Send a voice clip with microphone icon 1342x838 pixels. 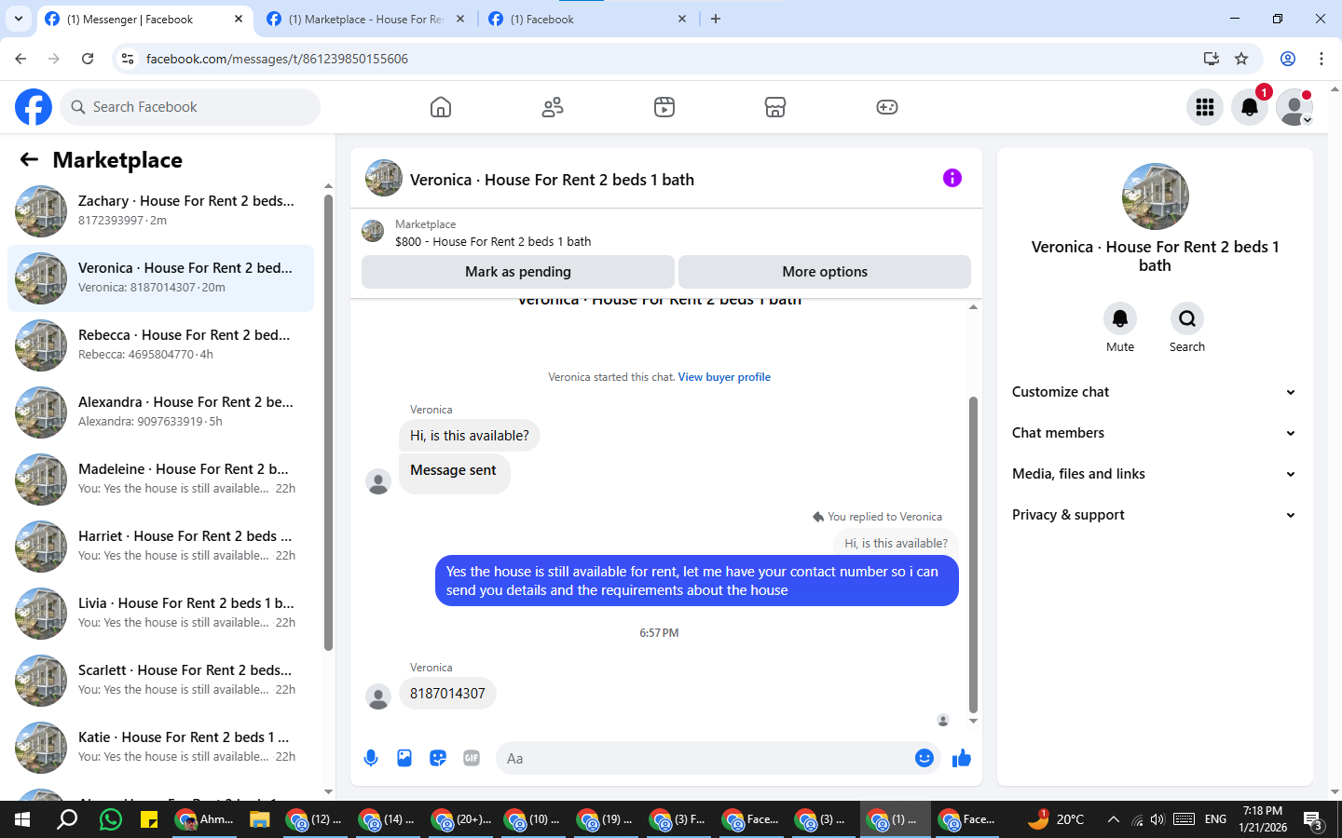[x=371, y=758]
